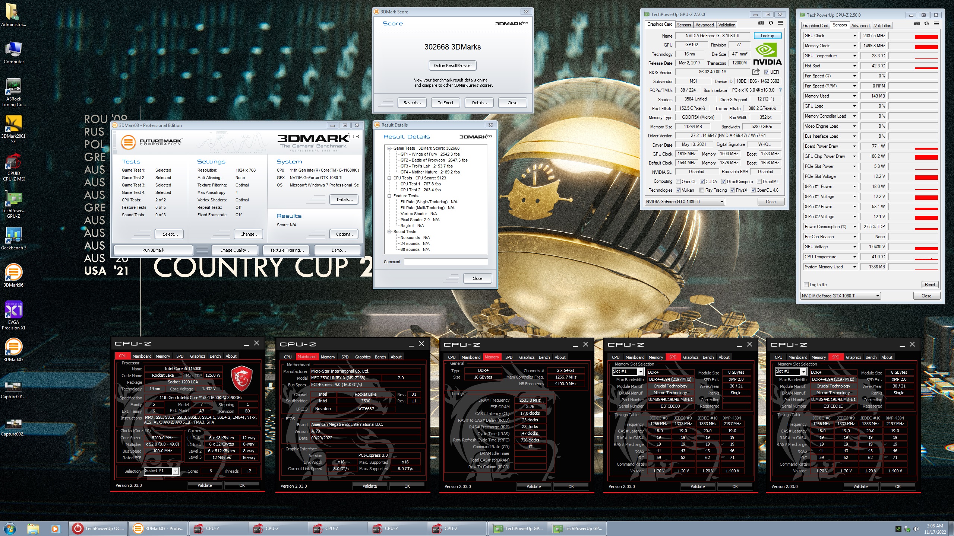The width and height of the screenshot is (954, 536).
Task: Click Run 3DMark button
Action: (x=153, y=250)
